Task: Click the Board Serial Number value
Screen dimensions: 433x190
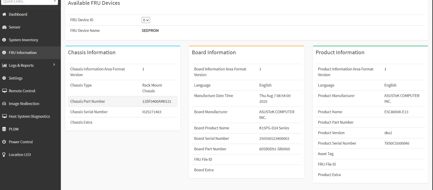Action: coord(274,139)
